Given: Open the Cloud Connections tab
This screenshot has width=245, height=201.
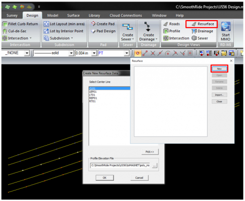Looking at the screenshot, I should tap(126, 16).
